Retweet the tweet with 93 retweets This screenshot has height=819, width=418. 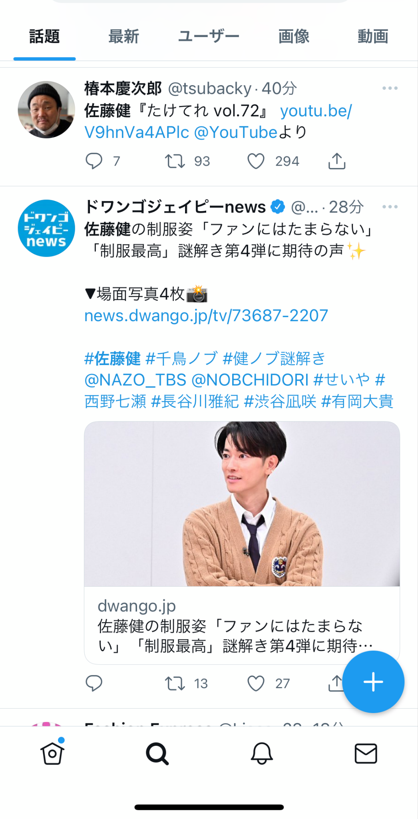(x=175, y=161)
